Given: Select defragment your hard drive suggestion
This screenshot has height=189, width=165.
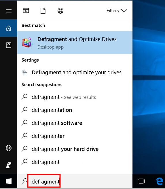Looking at the screenshot, I should [x=75, y=149].
